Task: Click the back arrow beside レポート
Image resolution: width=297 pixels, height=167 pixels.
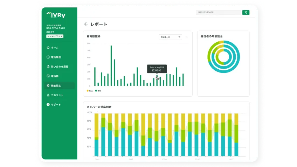Action: [86, 24]
